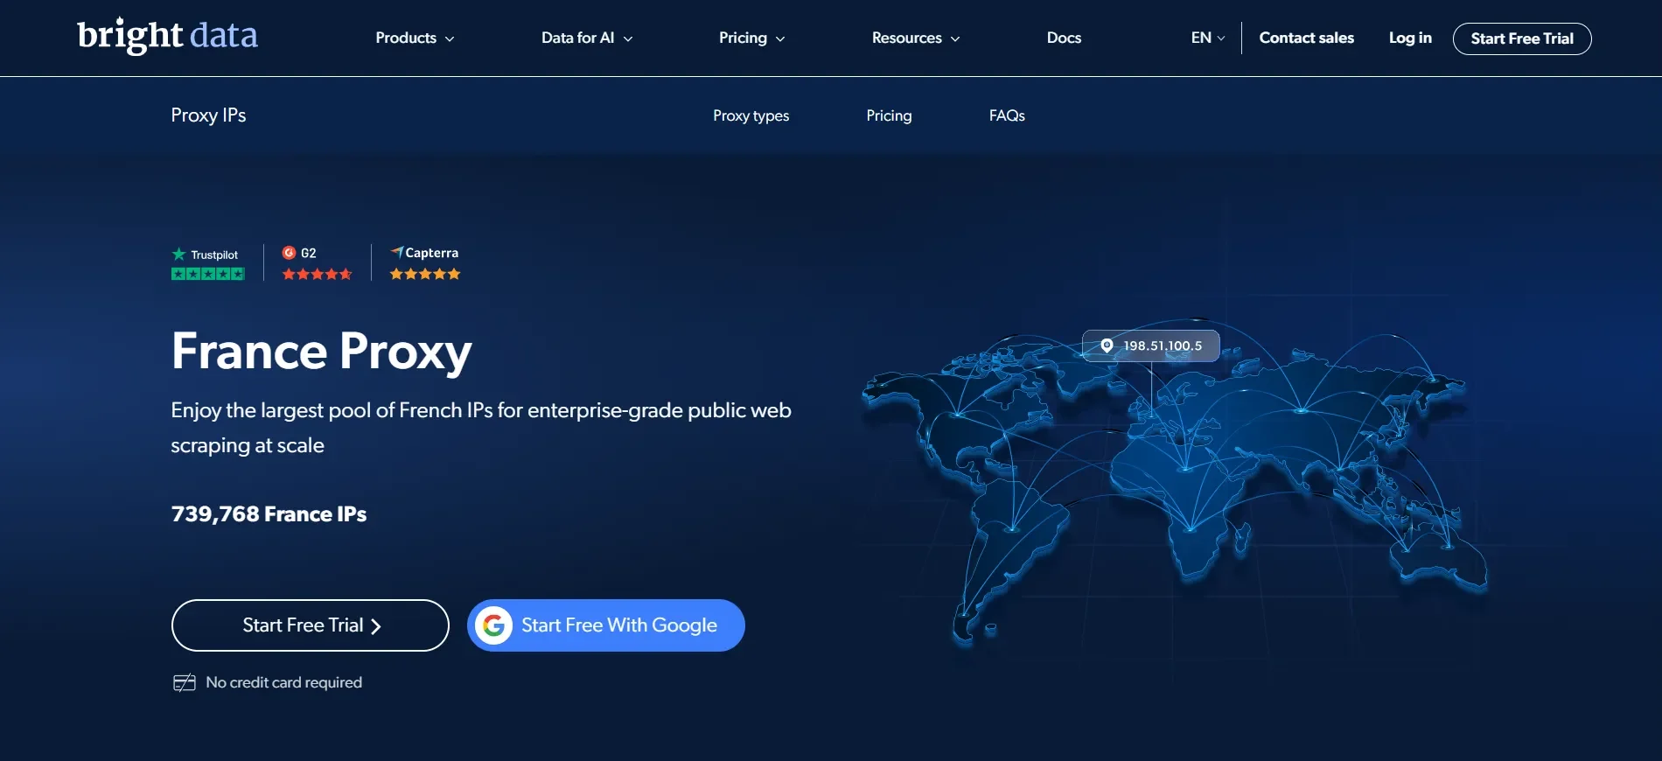Viewport: 1662px width, 761px height.
Task: Click the G2 red star rating
Action: coord(317,274)
